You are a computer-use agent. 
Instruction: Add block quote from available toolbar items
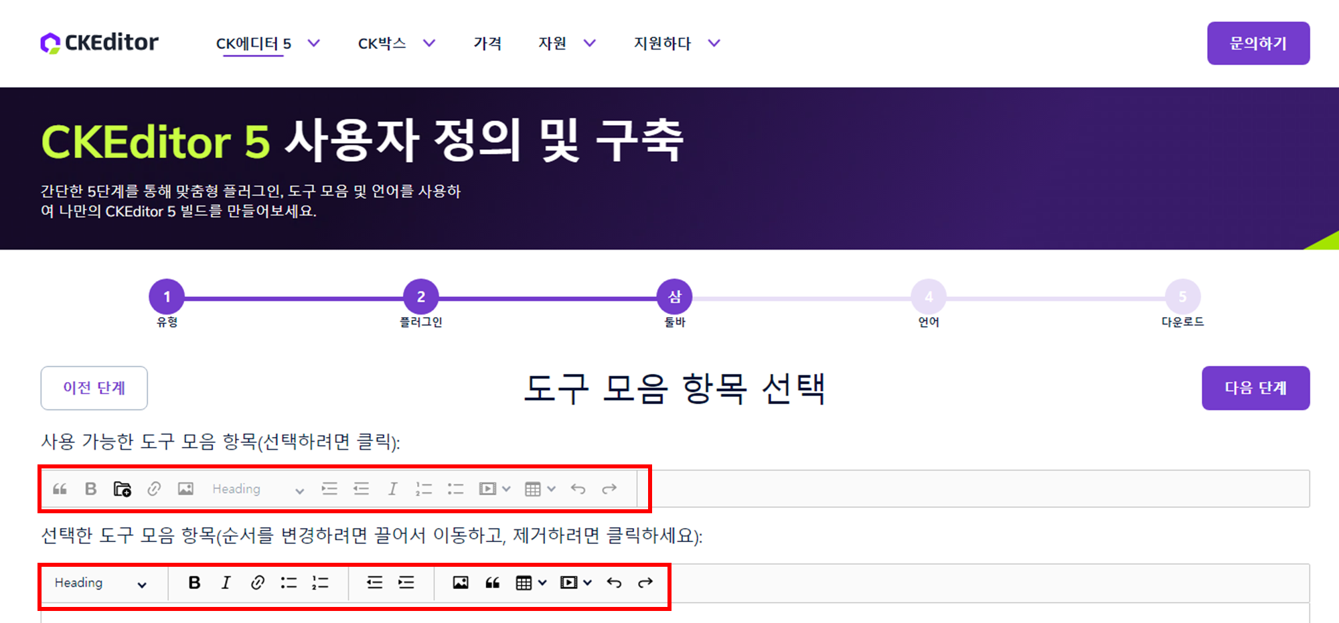pyautogui.click(x=60, y=489)
